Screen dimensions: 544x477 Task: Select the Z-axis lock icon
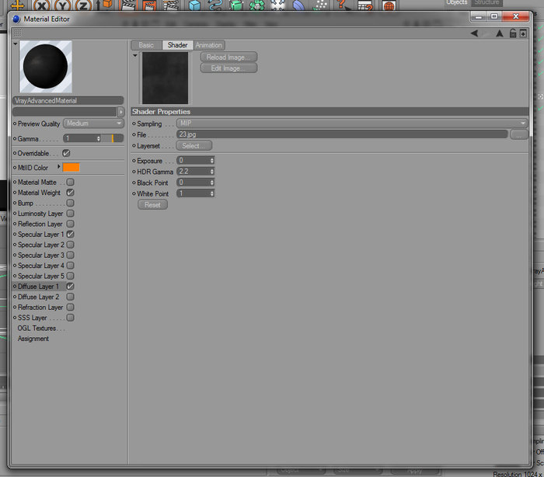pyautogui.click(x=84, y=5)
